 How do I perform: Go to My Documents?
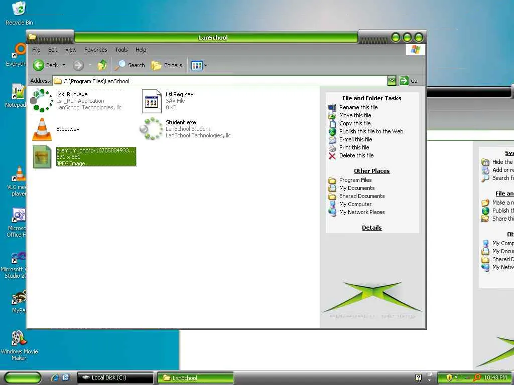click(357, 188)
